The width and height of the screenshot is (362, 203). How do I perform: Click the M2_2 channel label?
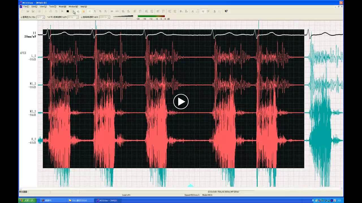33,111
